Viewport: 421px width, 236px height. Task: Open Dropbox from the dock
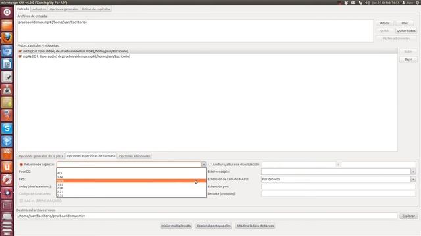(7, 142)
